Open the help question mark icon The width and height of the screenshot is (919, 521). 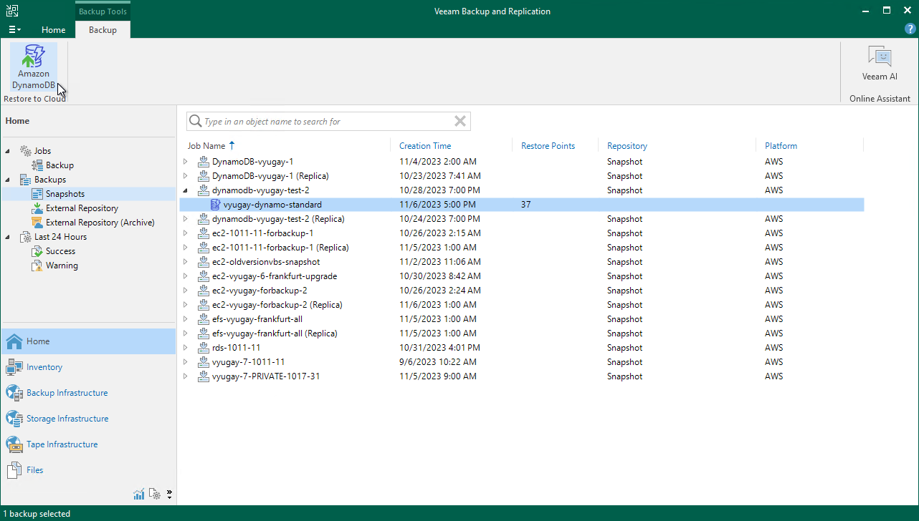pos(910,29)
